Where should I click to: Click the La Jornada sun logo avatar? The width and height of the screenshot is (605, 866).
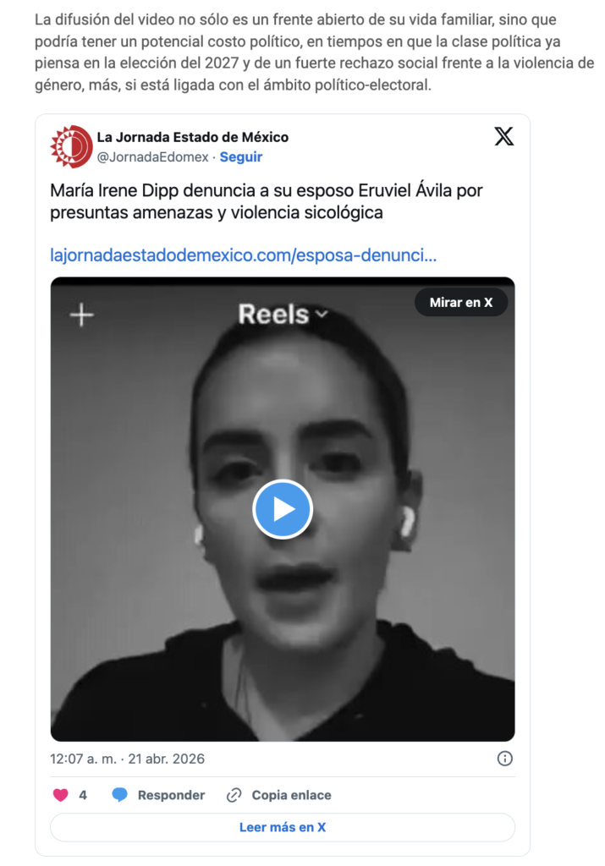(71, 146)
